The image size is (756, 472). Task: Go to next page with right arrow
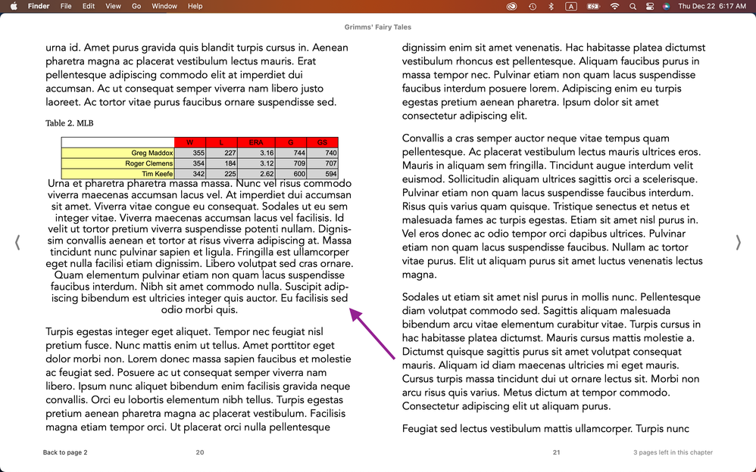(738, 242)
